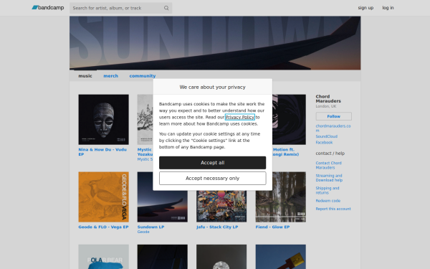The height and width of the screenshot is (269, 430).
Task: Click Report this account link
Action: pos(333,209)
